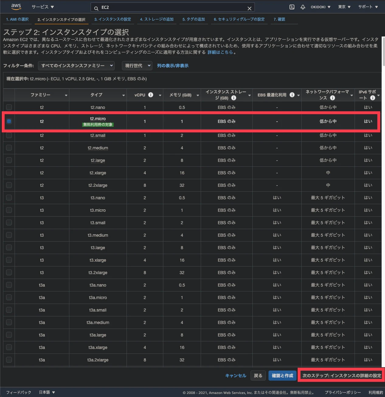The height and width of the screenshot is (397, 385).
Task: Go to tab 5. タグの追加
Action: (x=194, y=19)
